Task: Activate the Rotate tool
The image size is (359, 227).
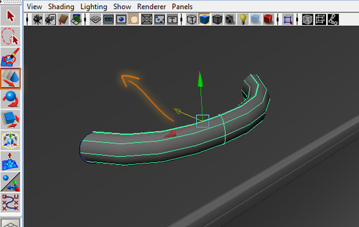Action: pyautogui.click(x=11, y=99)
